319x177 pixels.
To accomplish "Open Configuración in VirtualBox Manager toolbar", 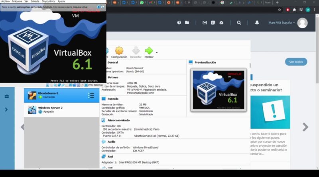I will click(119, 53).
